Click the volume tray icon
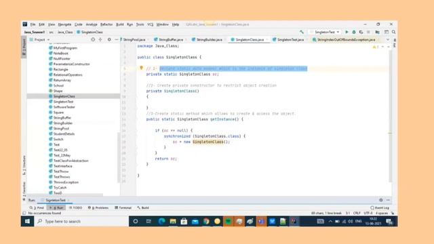The width and height of the screenshot is (434, 244). [351, 222]
